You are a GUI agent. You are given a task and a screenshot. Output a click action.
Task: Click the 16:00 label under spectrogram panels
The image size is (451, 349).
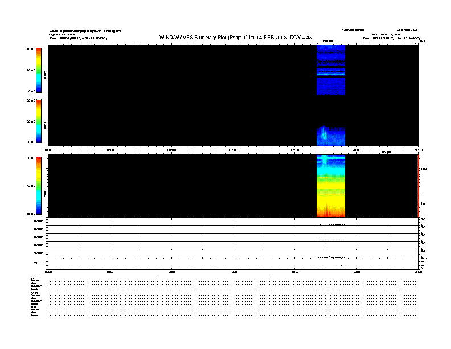coord(295,150)
